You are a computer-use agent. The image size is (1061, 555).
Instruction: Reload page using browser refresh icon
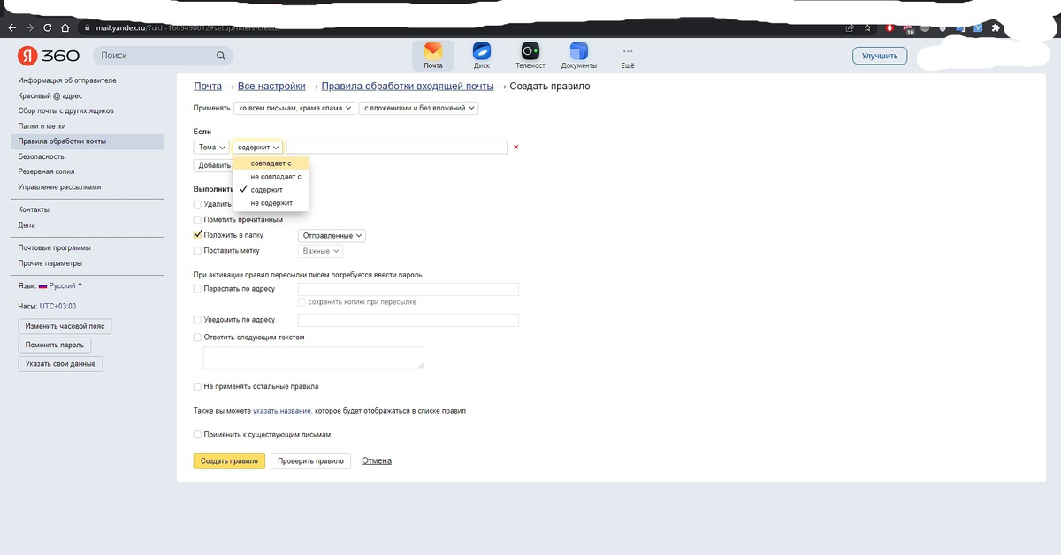pos(48,27)
